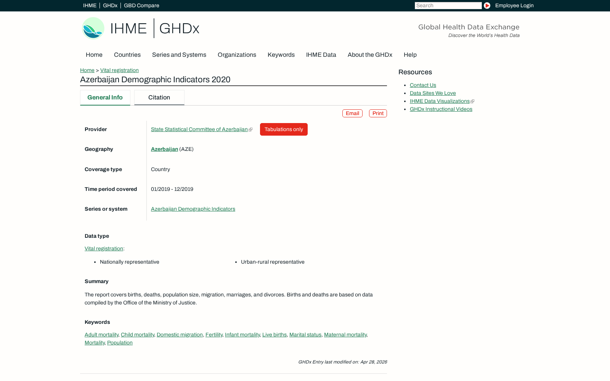
Task: Open the Live births keyword
Action: point(274,335)
